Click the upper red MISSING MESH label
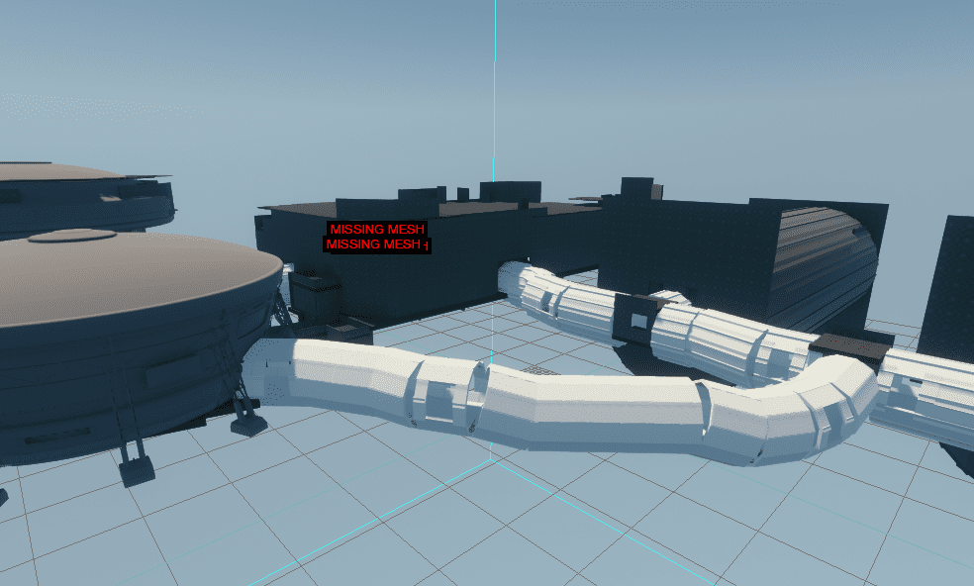This screenshot has width=974, height=586. (378, 229)
